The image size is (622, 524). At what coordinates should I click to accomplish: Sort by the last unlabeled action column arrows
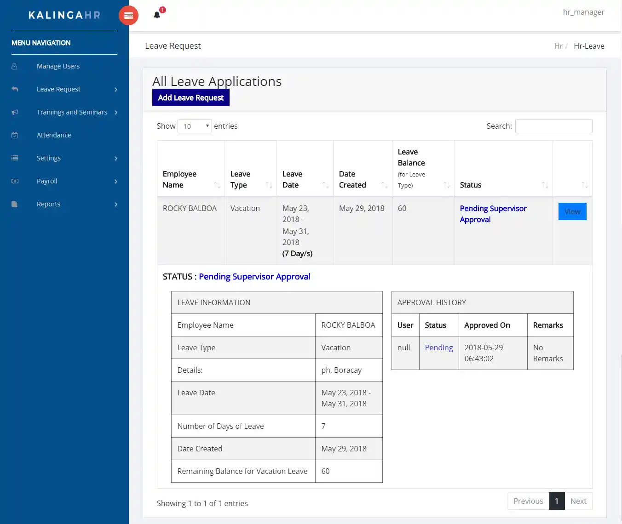coord(585,185)
